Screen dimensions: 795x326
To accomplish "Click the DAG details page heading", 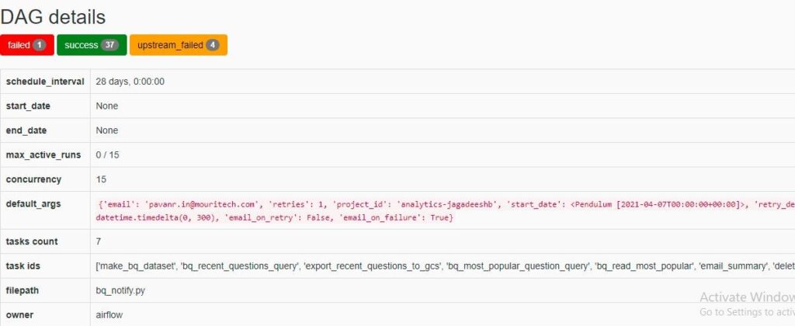I will 53,16.
